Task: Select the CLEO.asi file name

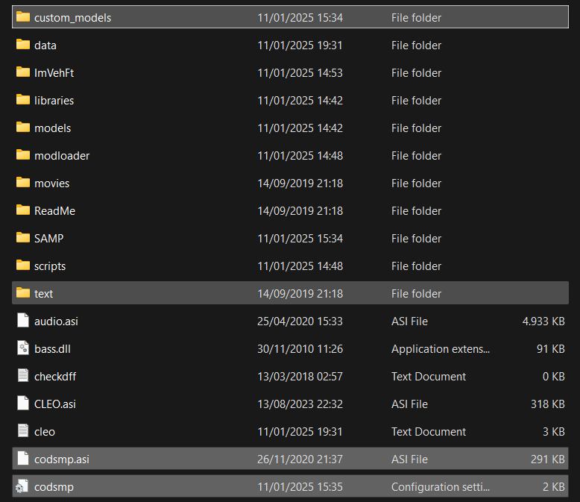Action: click(x=55, y=404)
